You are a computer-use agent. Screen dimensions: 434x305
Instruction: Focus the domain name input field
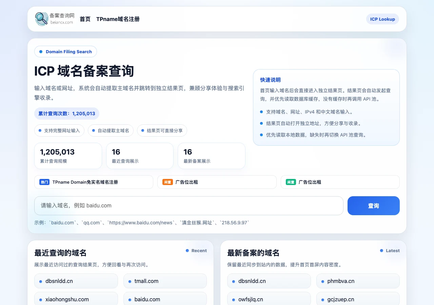[189, 206]
